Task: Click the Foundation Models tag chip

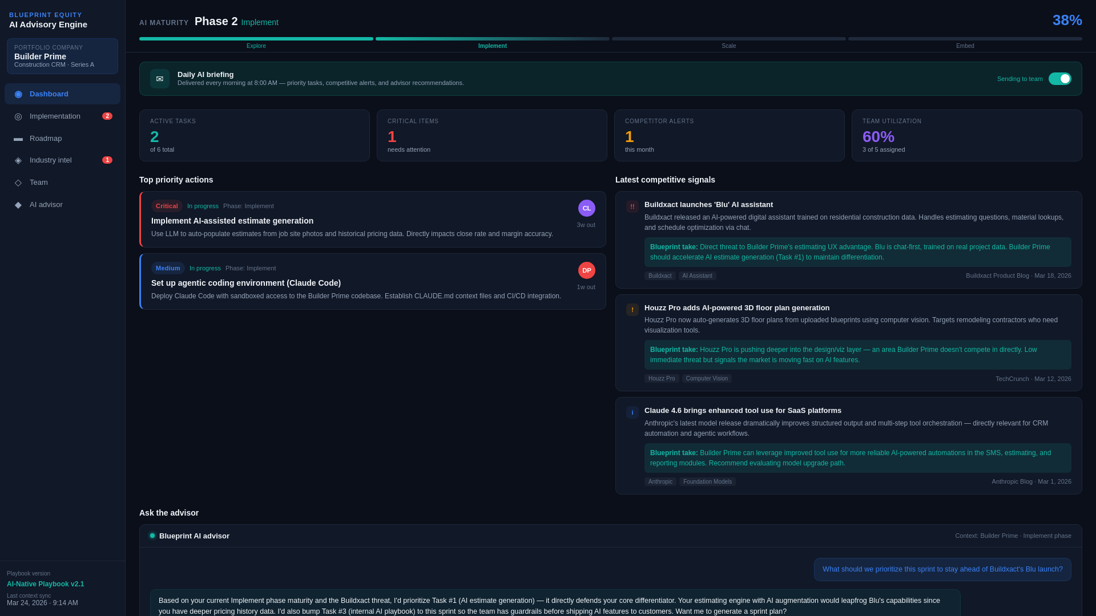Action: coord(707,482)
